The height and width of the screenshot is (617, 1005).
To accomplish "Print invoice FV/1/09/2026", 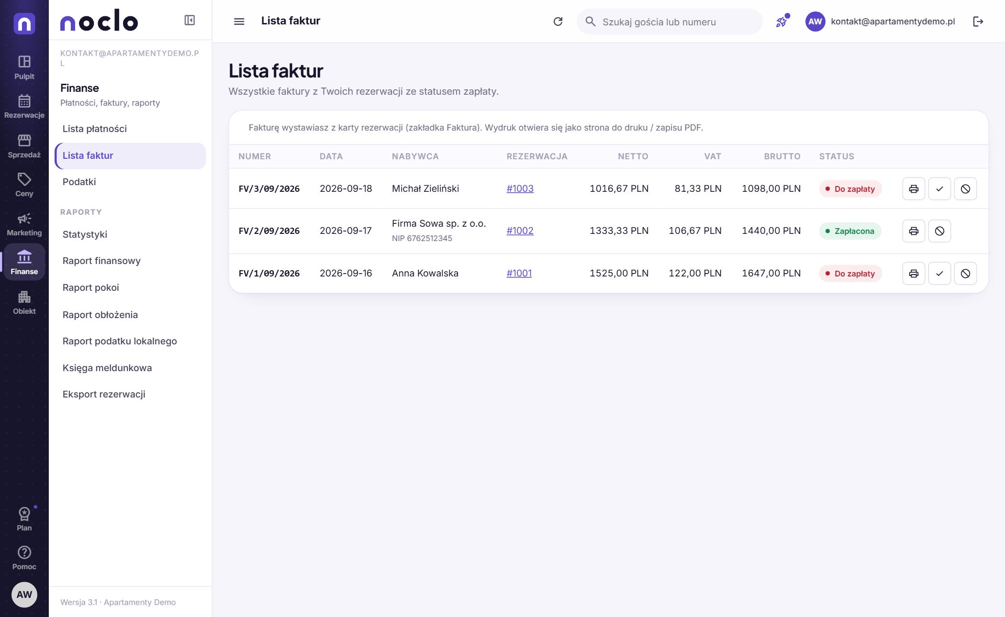I will click(x=914, y=274).
